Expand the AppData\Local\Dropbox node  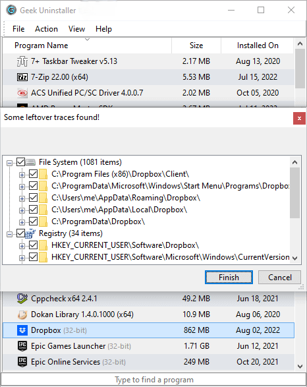22,210
